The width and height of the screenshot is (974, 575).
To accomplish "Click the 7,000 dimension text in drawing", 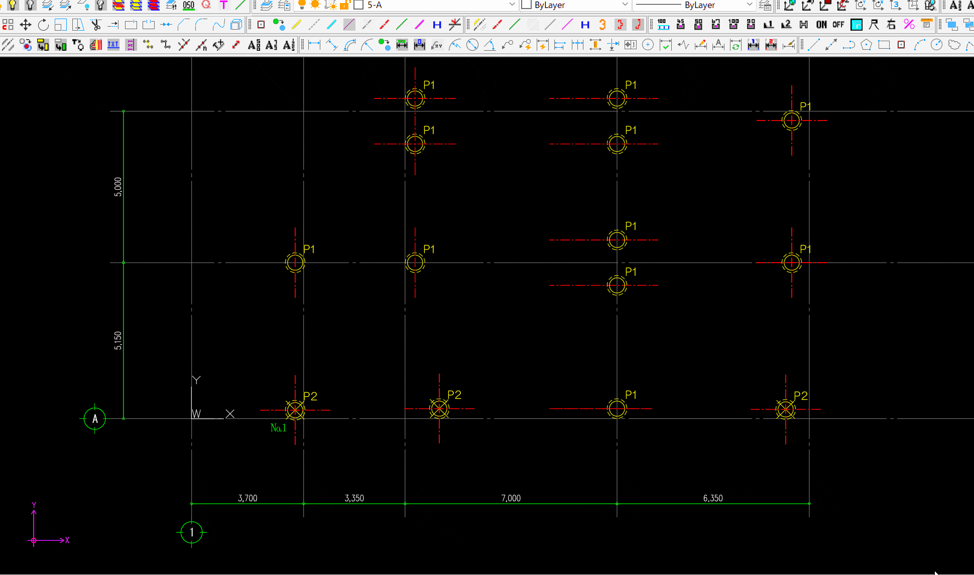I will [x=511, y=498].
